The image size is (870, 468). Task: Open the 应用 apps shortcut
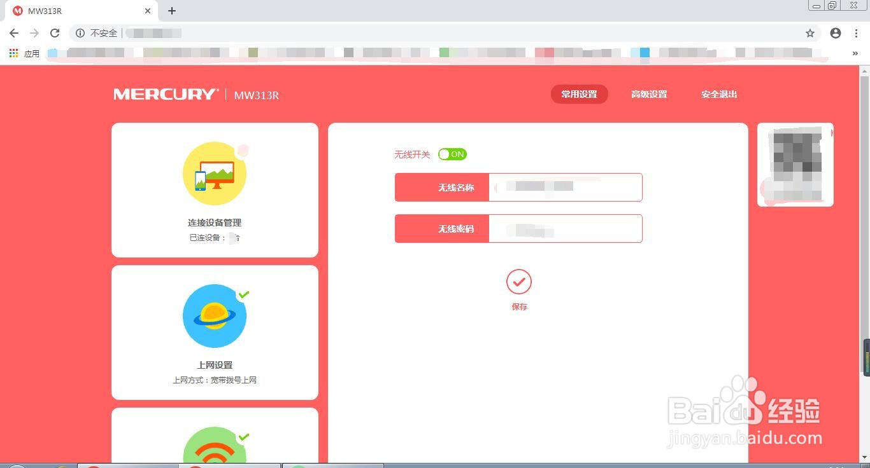pyautogui.click(x=24, y=53)
